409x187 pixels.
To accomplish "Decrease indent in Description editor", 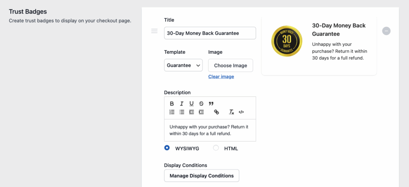I will 191,112.
